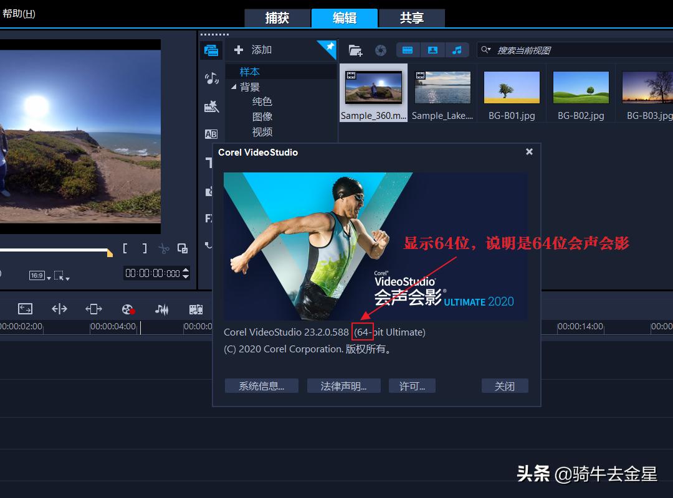
Task: Toggle the photo filter in the library
Action: pyautogui.click(x=432, y=50)
